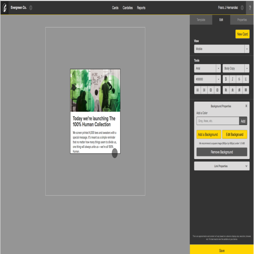Align text to the left
The height and width of the screenshot is (254, 254).
[226, 90]
